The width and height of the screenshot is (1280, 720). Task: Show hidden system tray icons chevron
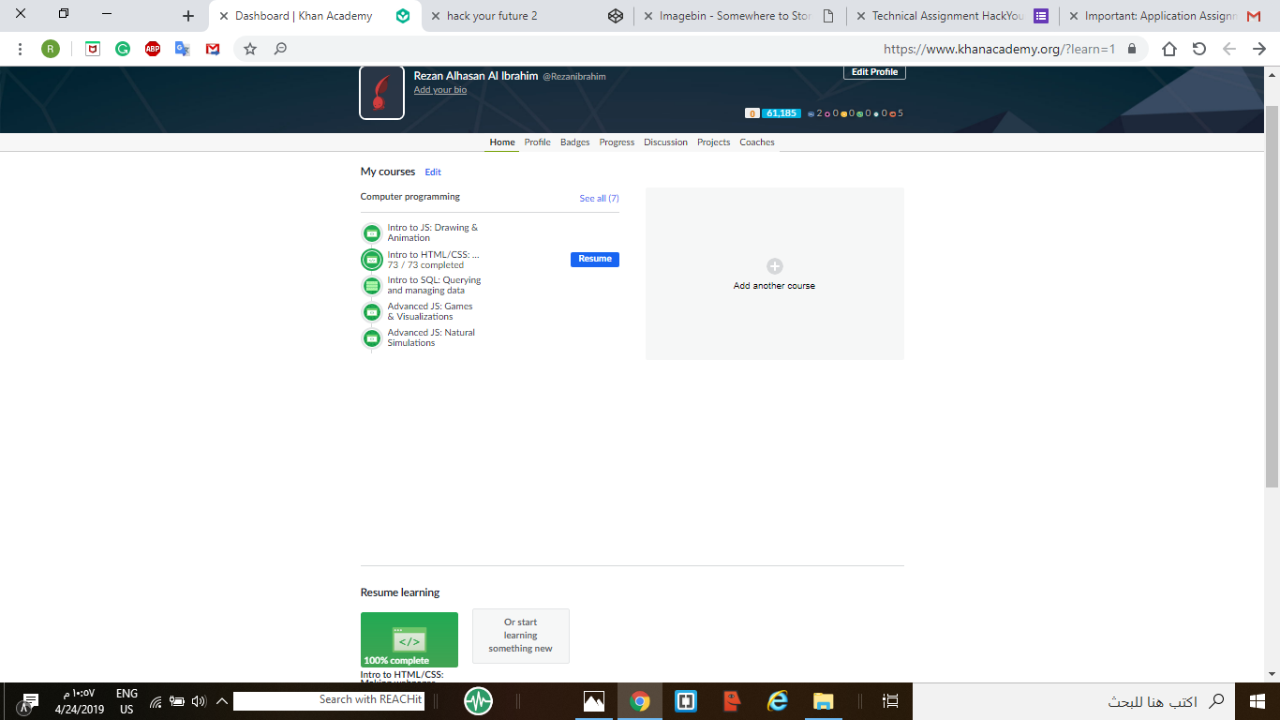coord(222,701)
